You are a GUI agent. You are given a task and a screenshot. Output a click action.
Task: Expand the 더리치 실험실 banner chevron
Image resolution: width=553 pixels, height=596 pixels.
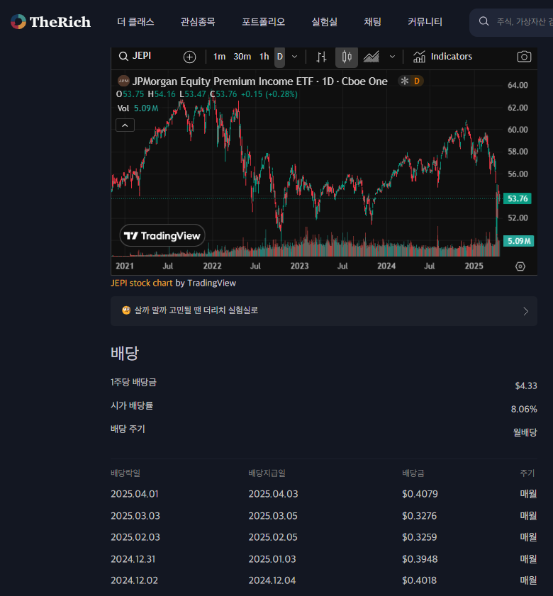click(525, 311)
